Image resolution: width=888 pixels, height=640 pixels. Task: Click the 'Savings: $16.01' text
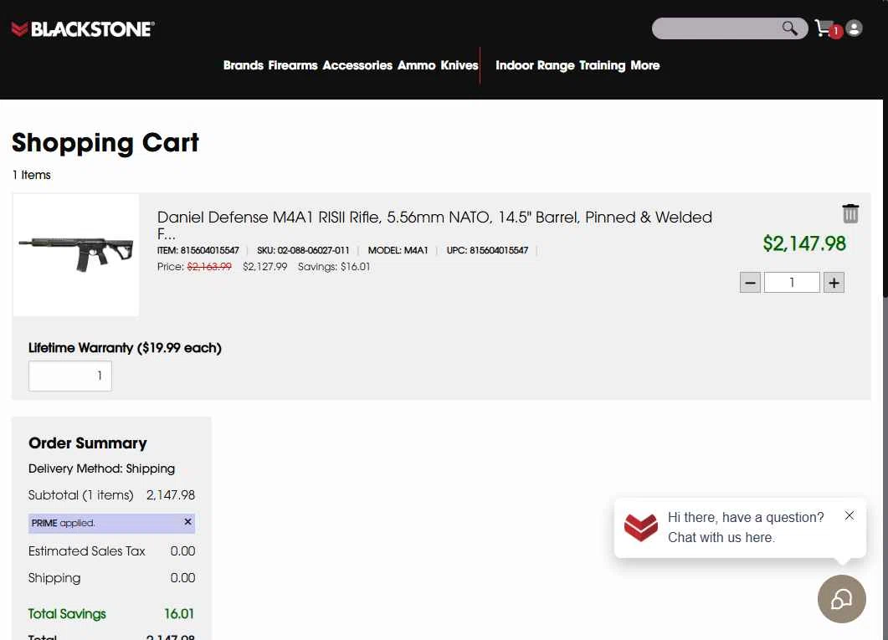tap(334, 267)
